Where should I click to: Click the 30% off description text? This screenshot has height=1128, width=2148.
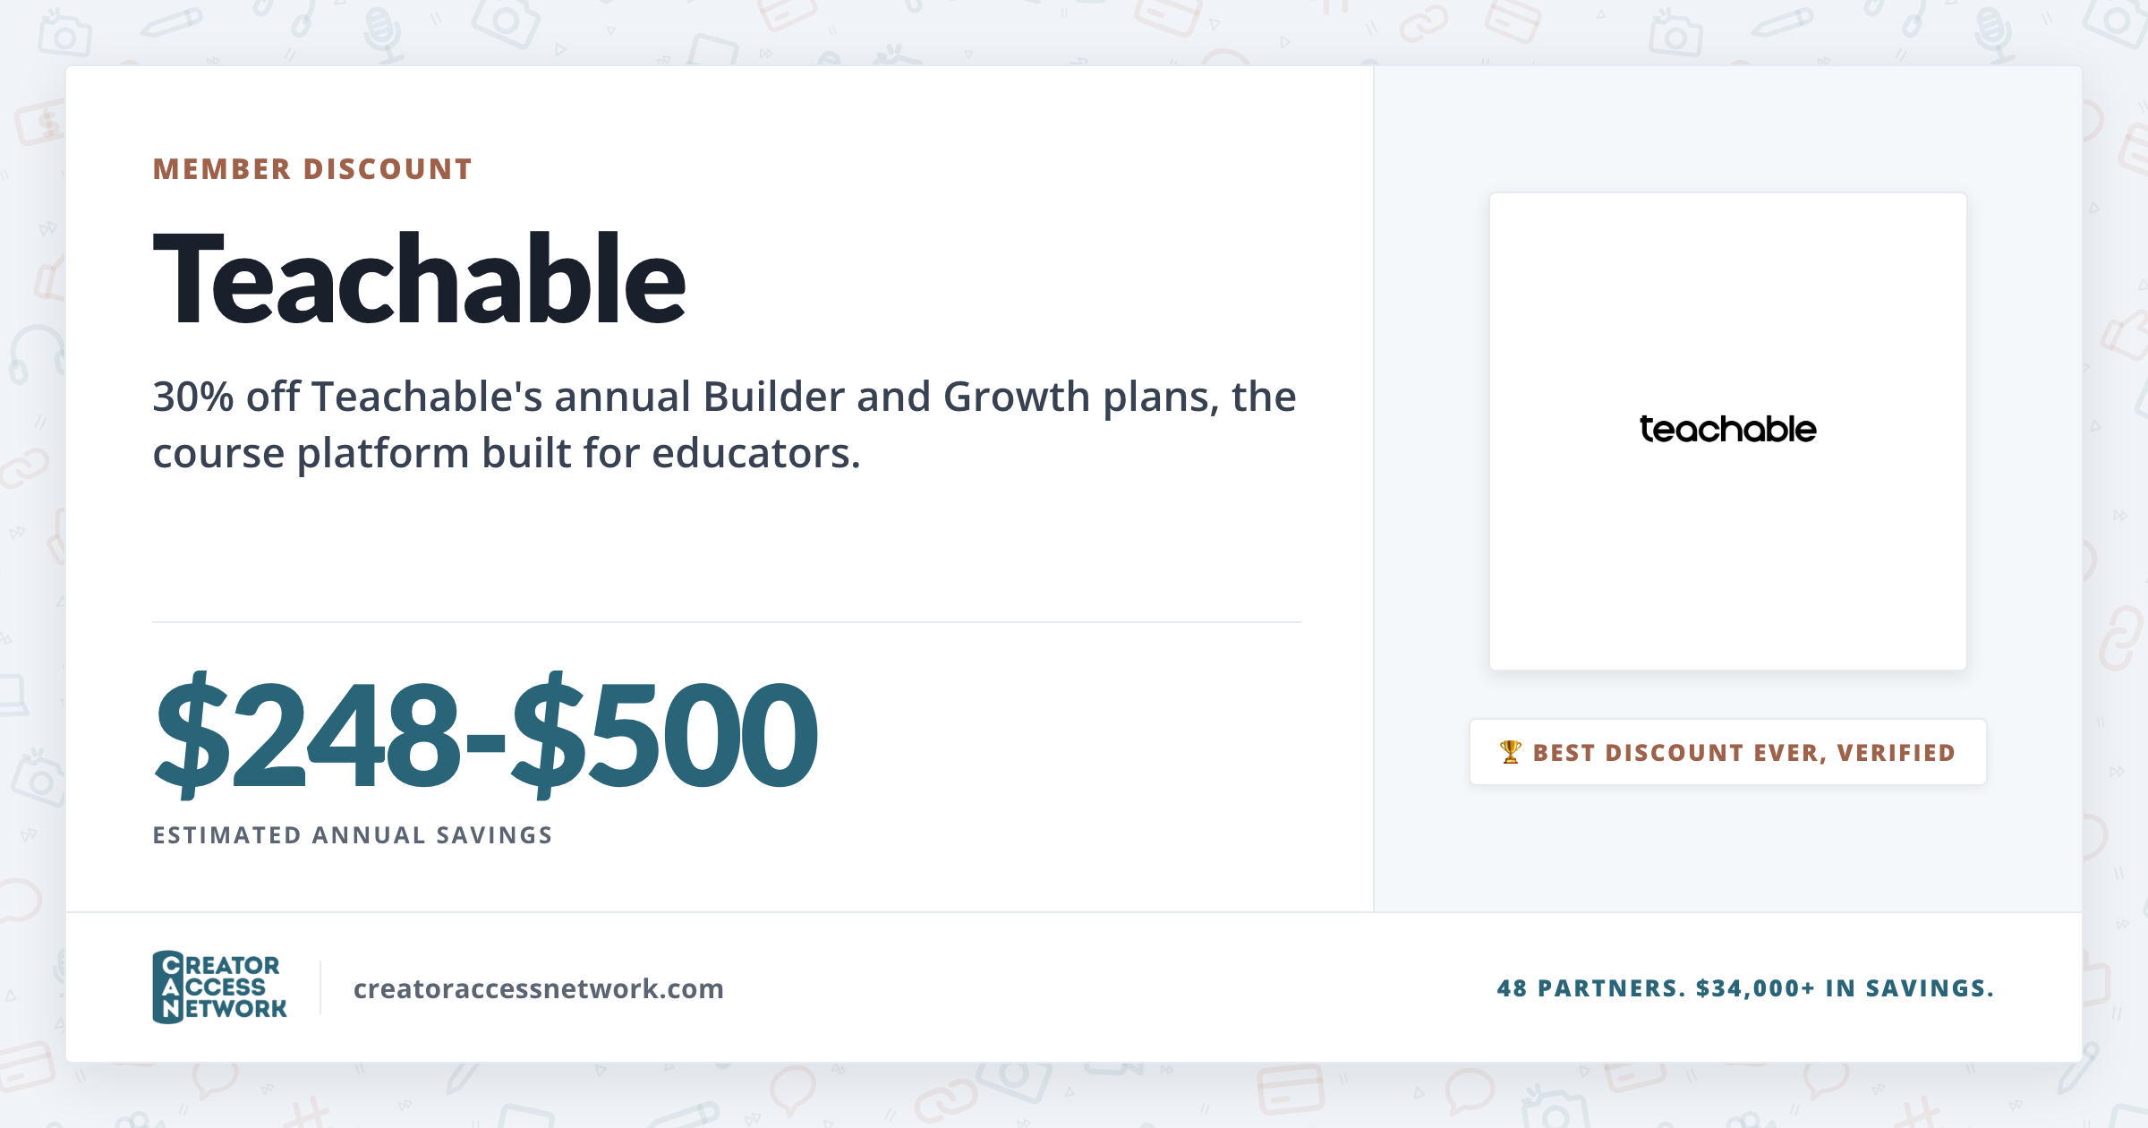724,424
